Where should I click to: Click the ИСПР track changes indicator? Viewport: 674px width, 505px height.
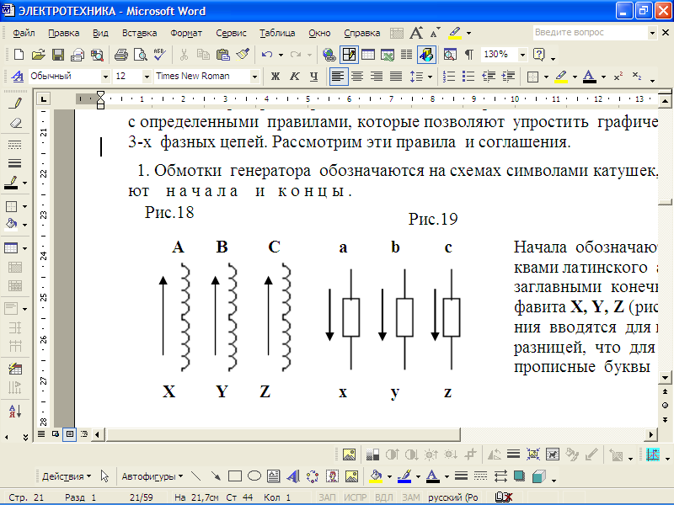355,497
